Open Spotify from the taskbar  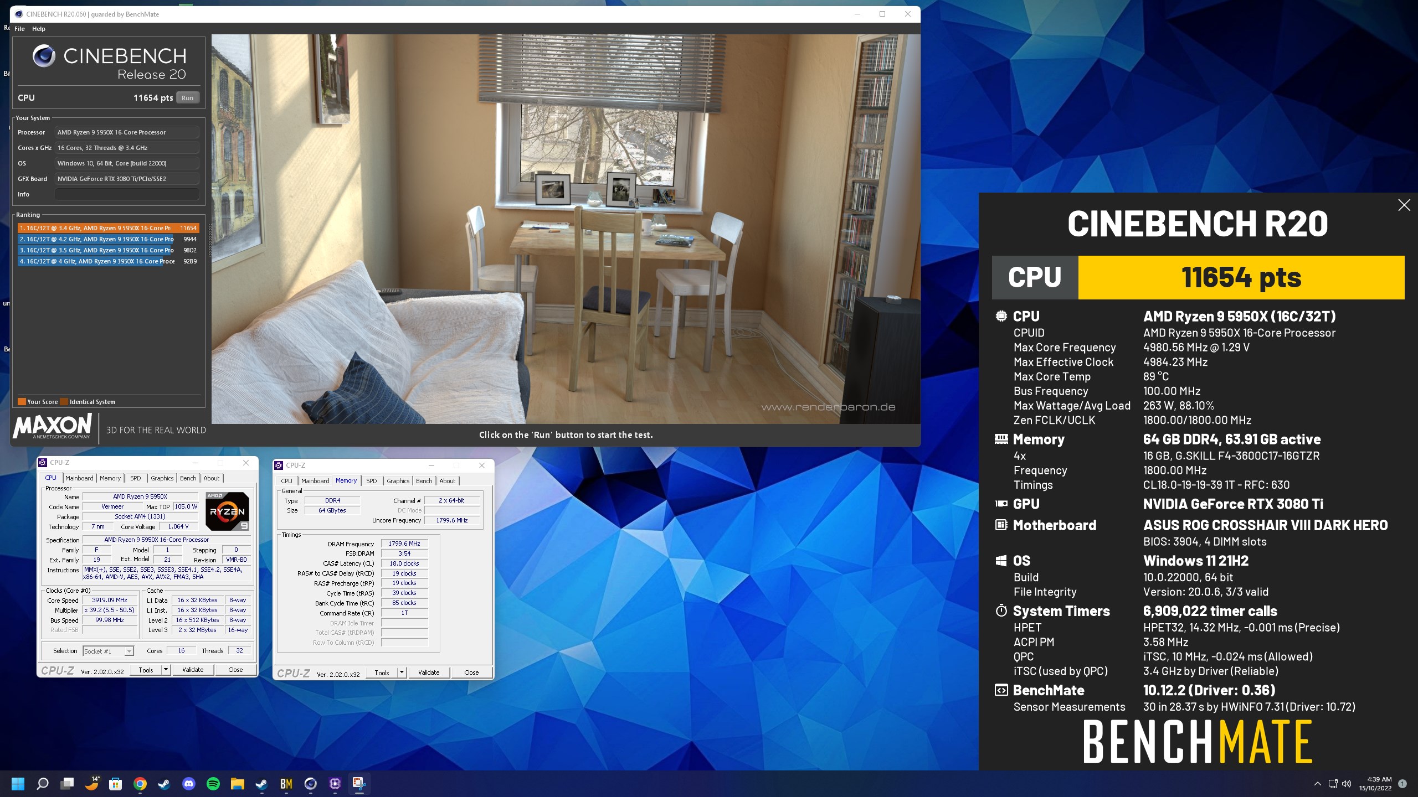[213, 784]
